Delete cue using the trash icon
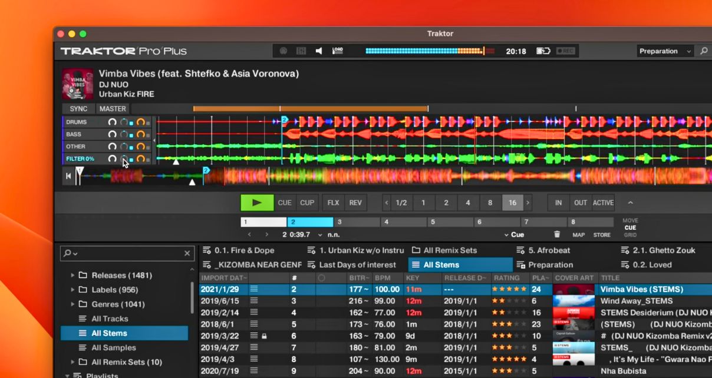The image size is (712, 378). pyautogui.click(x=557, y=234)
